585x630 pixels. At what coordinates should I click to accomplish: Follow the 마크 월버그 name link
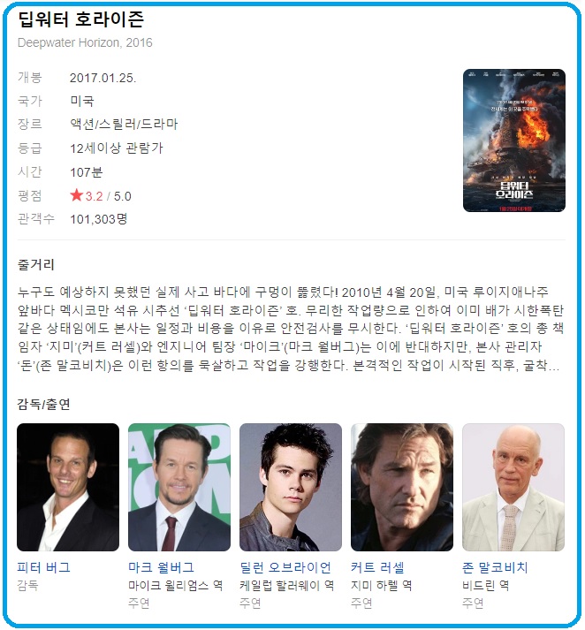161,567
